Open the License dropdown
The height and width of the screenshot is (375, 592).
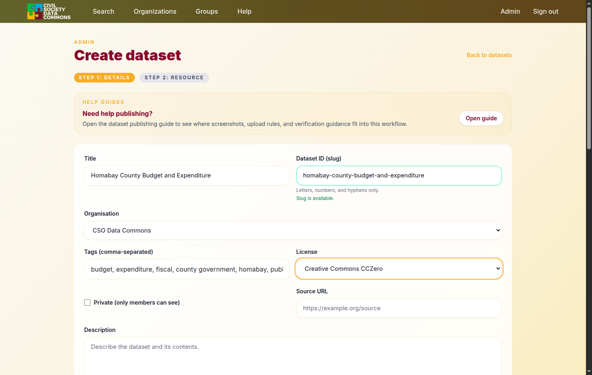point(399,269)
